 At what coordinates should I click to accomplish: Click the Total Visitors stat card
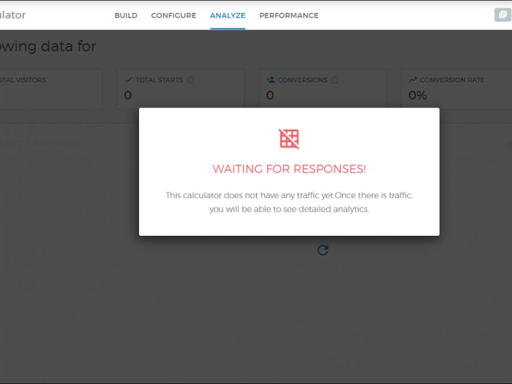tap(51, 89)
